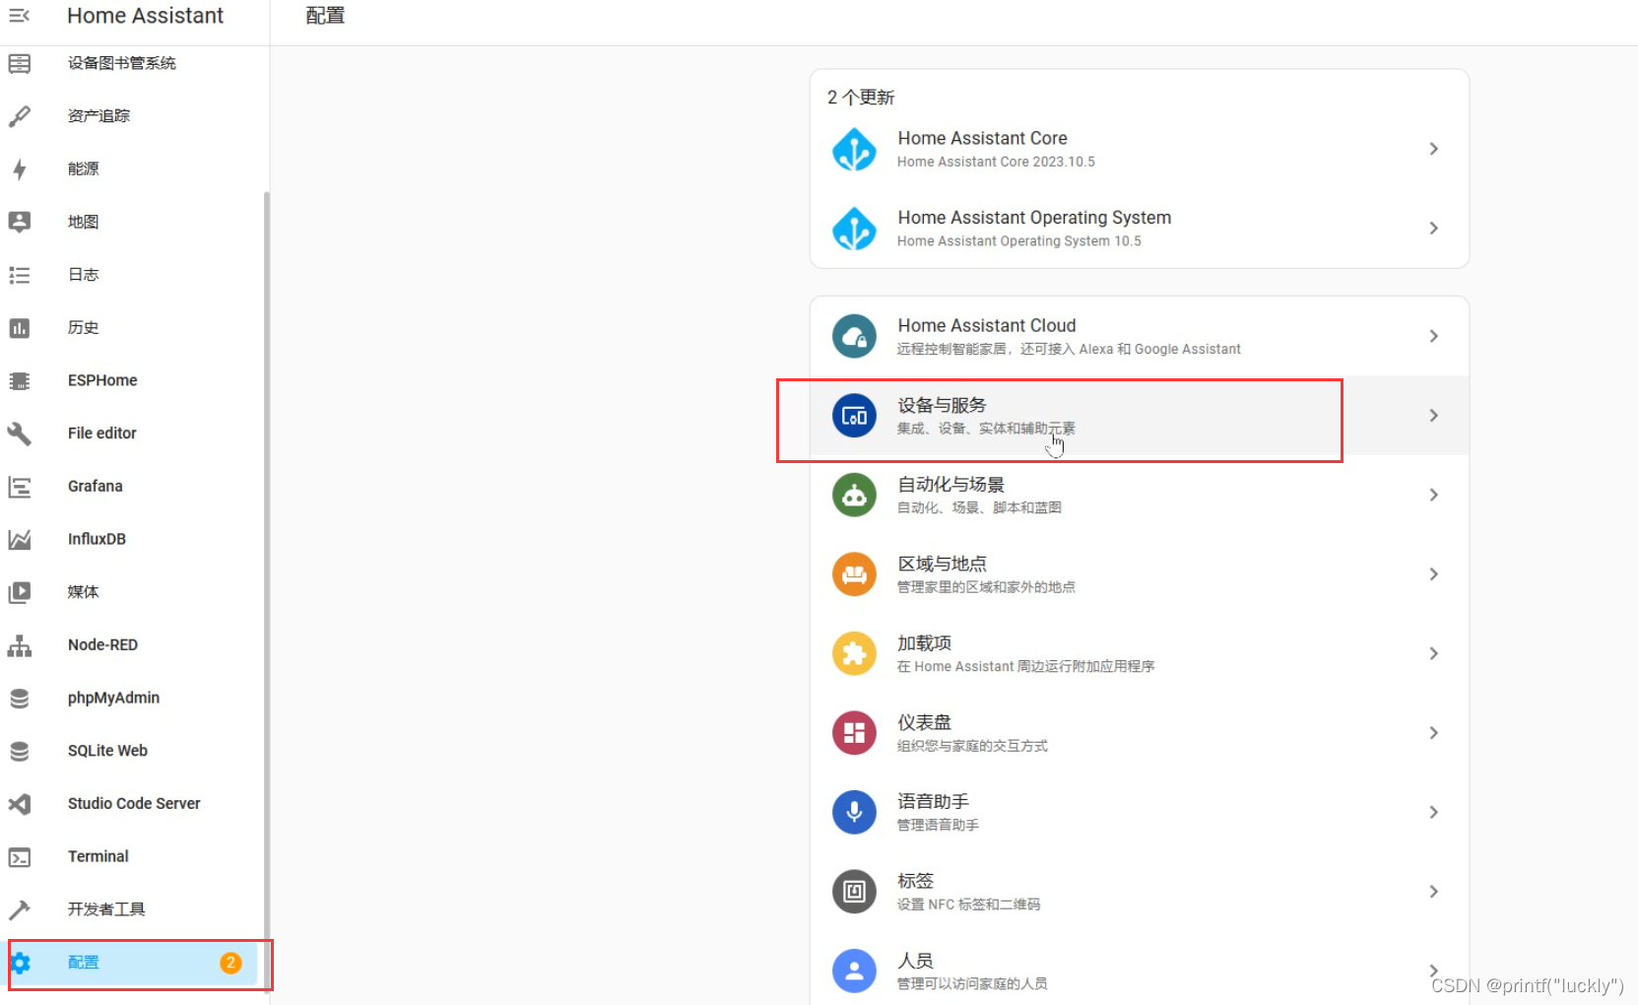Click the orange 2 notification badge

coord(230,963)
